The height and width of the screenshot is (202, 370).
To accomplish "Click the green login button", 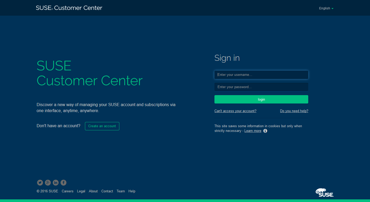I will point(261,99).
